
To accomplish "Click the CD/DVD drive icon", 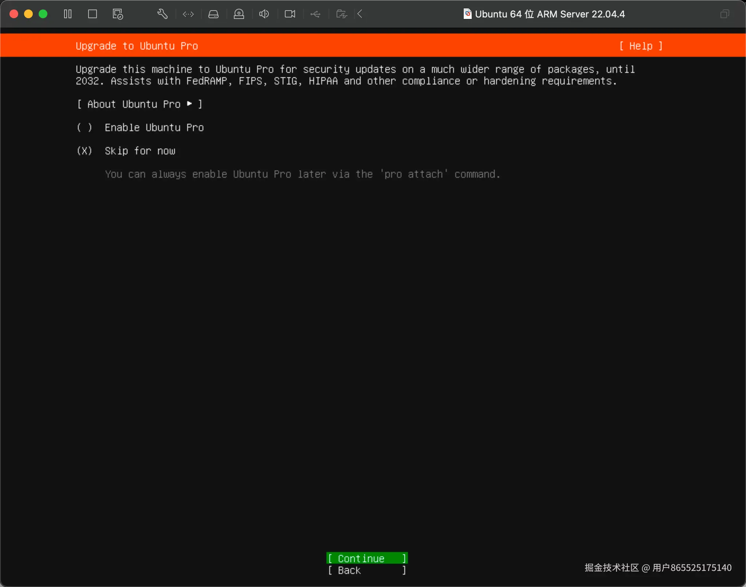I will [x=239, y=14].
